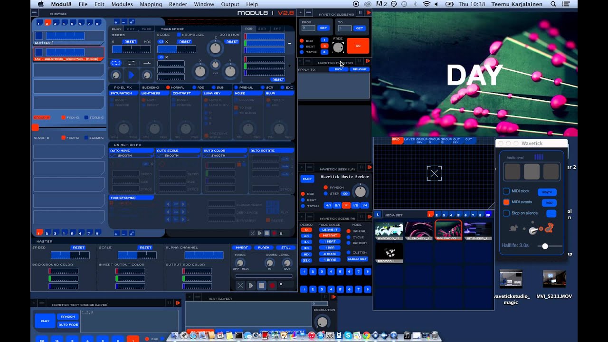Click the orange GO button
The height and width of the screenshot is (342, 608).
[x=358, y=46]
